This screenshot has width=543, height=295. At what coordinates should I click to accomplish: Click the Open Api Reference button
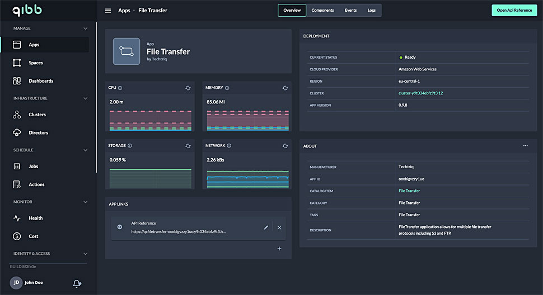(514, 11)
